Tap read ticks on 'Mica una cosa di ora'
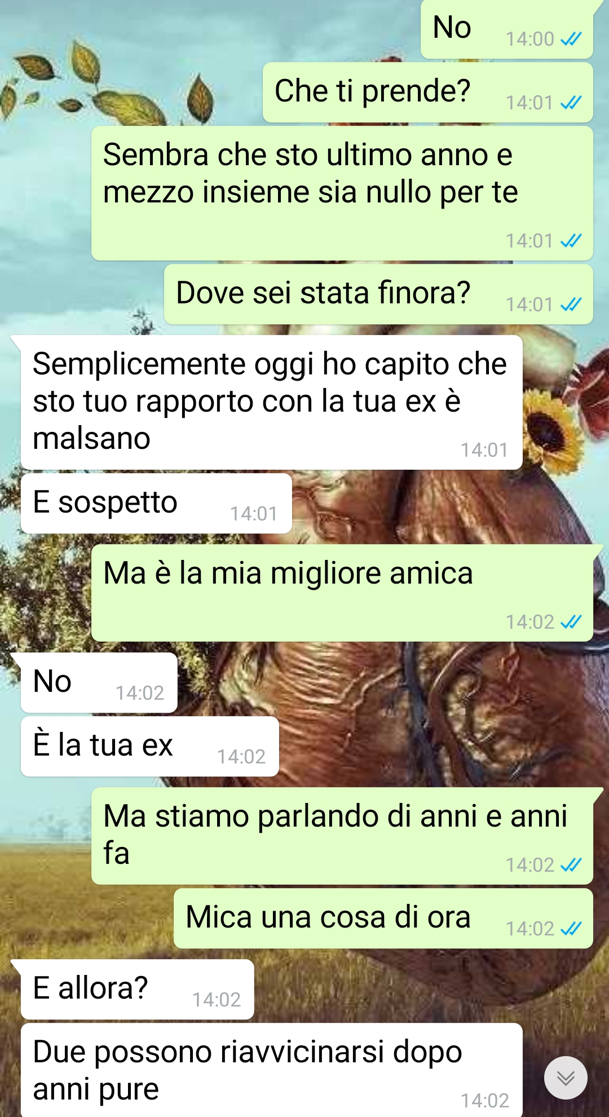This screenshot has width=609, height=1117. (x=571, y=928)
